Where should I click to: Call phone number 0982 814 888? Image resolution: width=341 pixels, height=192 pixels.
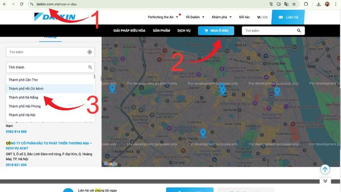click(16, 132)
